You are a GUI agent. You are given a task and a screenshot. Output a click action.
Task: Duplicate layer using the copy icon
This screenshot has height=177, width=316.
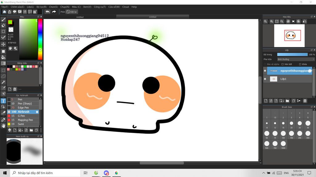click(x=294, y=101)
